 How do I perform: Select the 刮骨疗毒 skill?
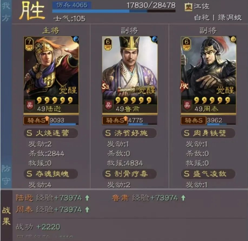tap(129, 174)
